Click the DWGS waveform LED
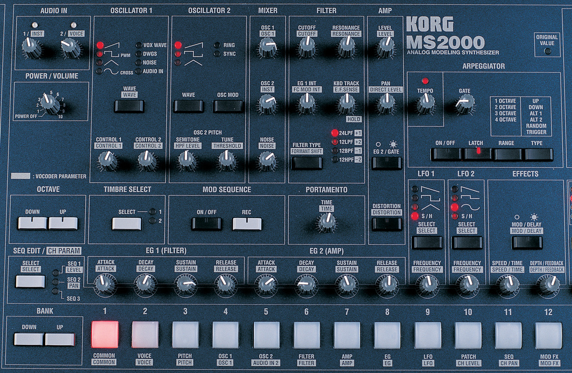 point(138,54)
